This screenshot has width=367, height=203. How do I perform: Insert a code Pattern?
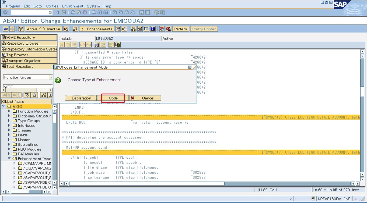180,29
